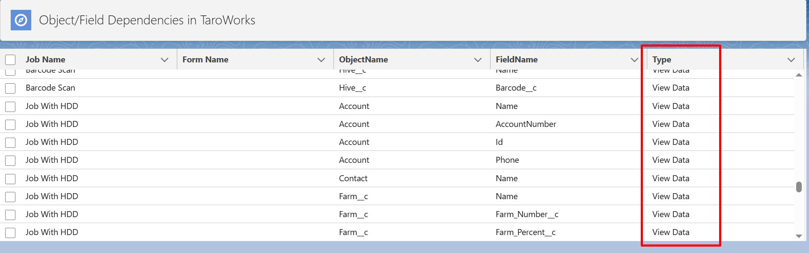Open the Form Name column dropdown arrow
Viewport: 809px width, 253px height.
click(x=321, y=60)
